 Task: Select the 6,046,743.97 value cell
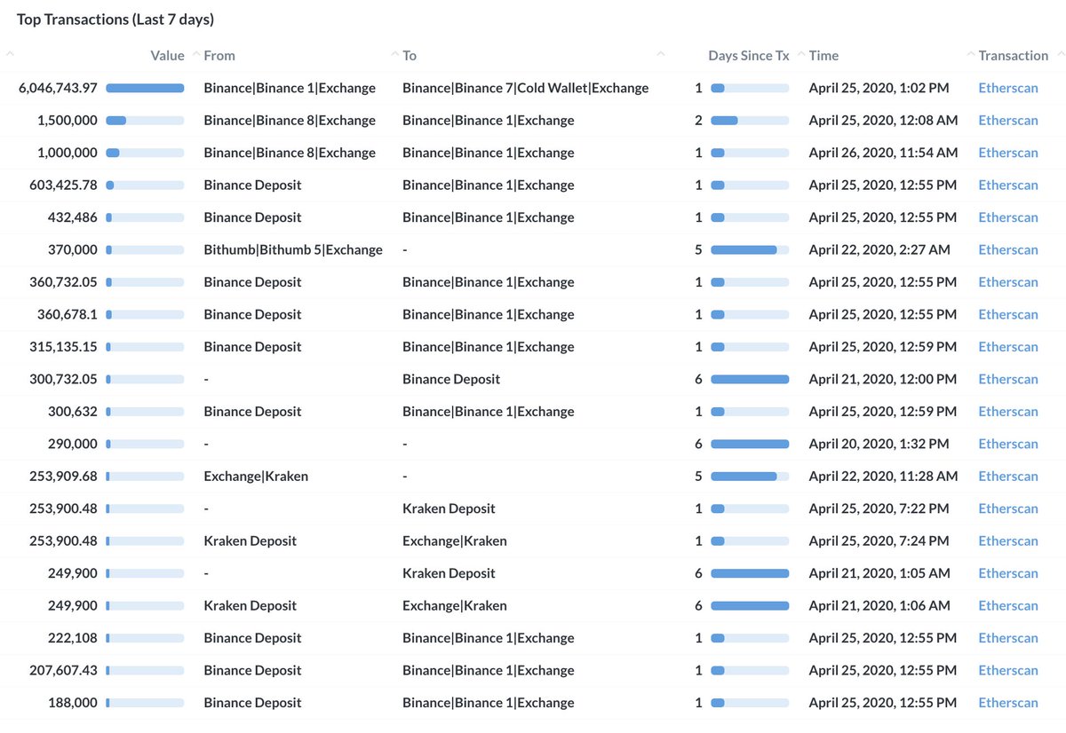[58, 88]
